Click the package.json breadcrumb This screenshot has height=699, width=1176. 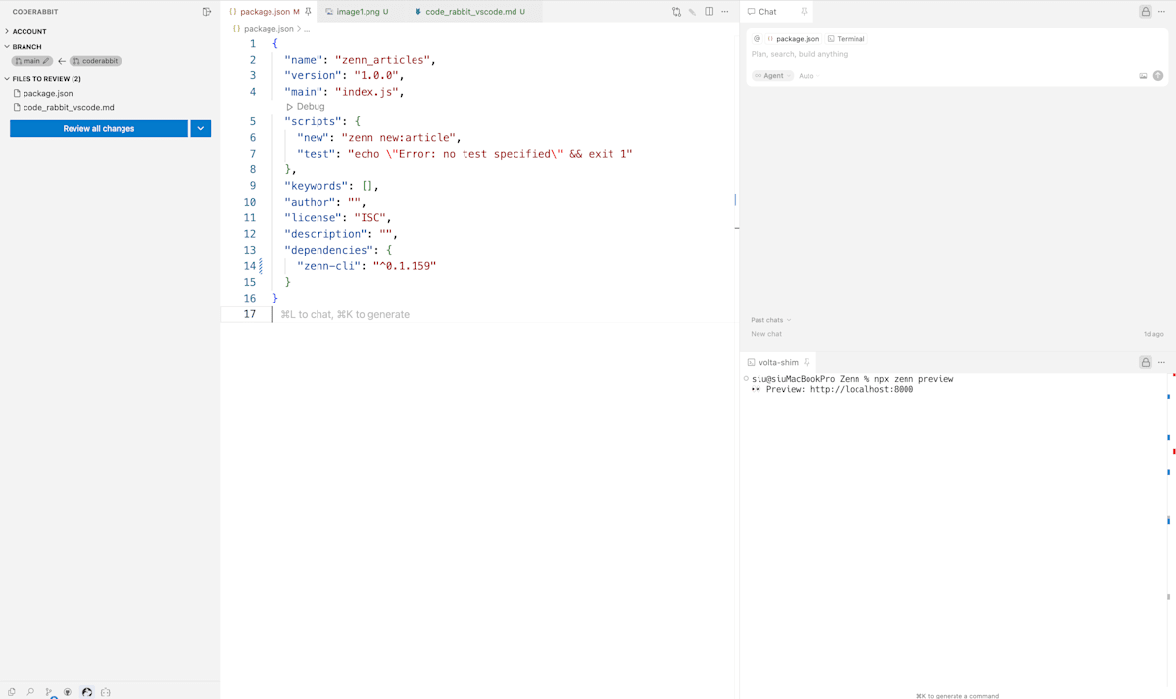269,29
